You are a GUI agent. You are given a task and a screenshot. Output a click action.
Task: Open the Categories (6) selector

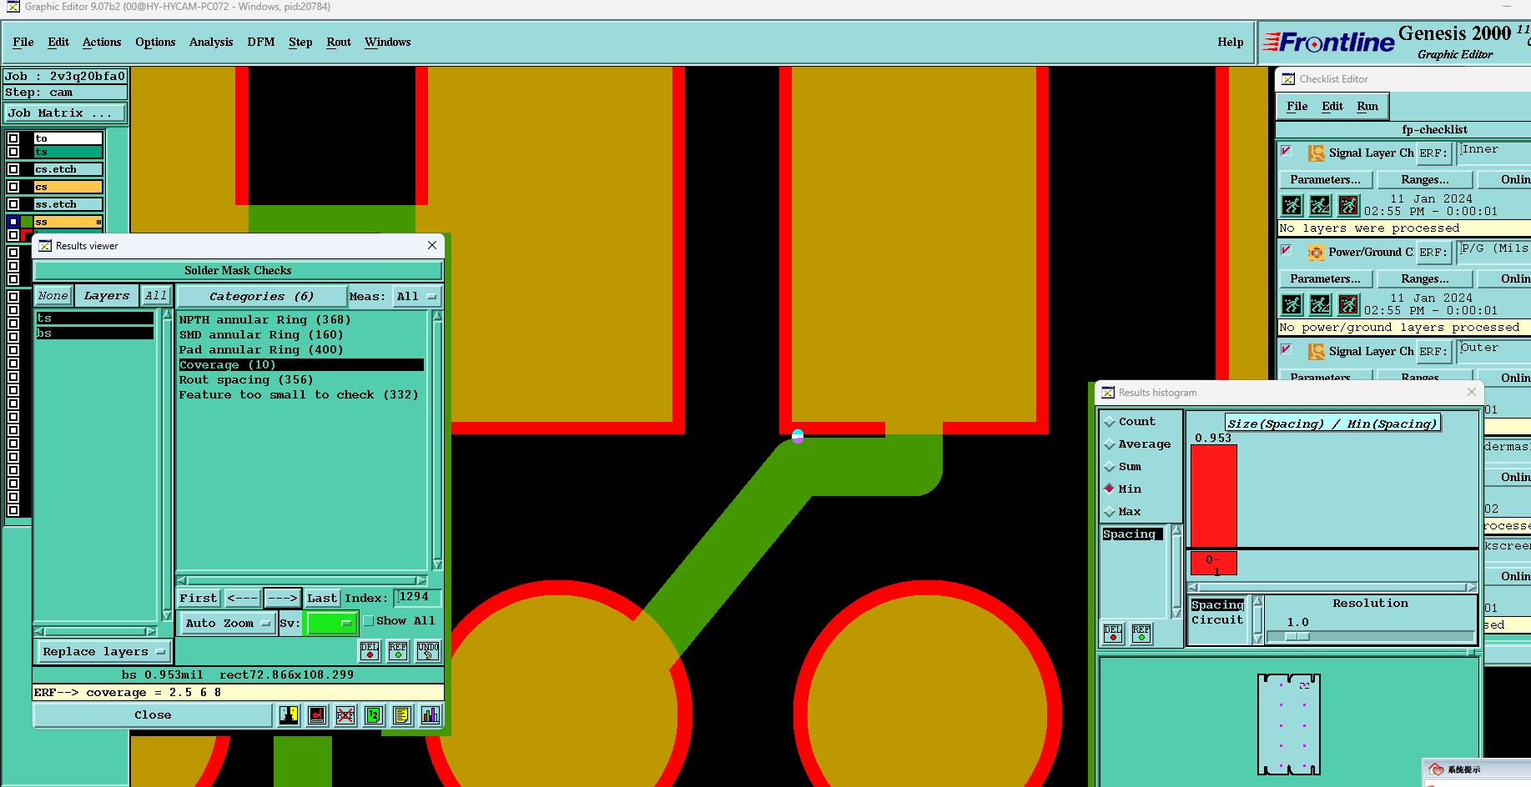[262, 297]
